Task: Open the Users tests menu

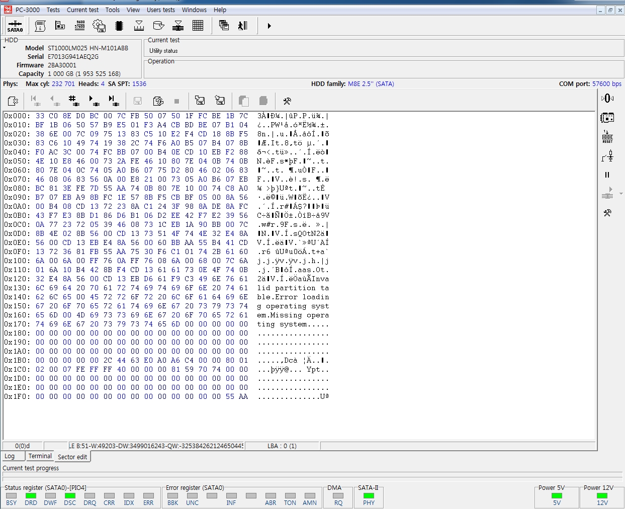Action: [x=160, y=10]
